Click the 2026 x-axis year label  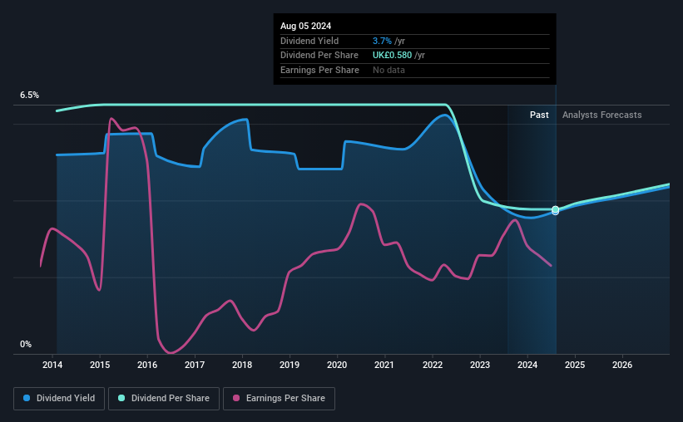point(622,365)
